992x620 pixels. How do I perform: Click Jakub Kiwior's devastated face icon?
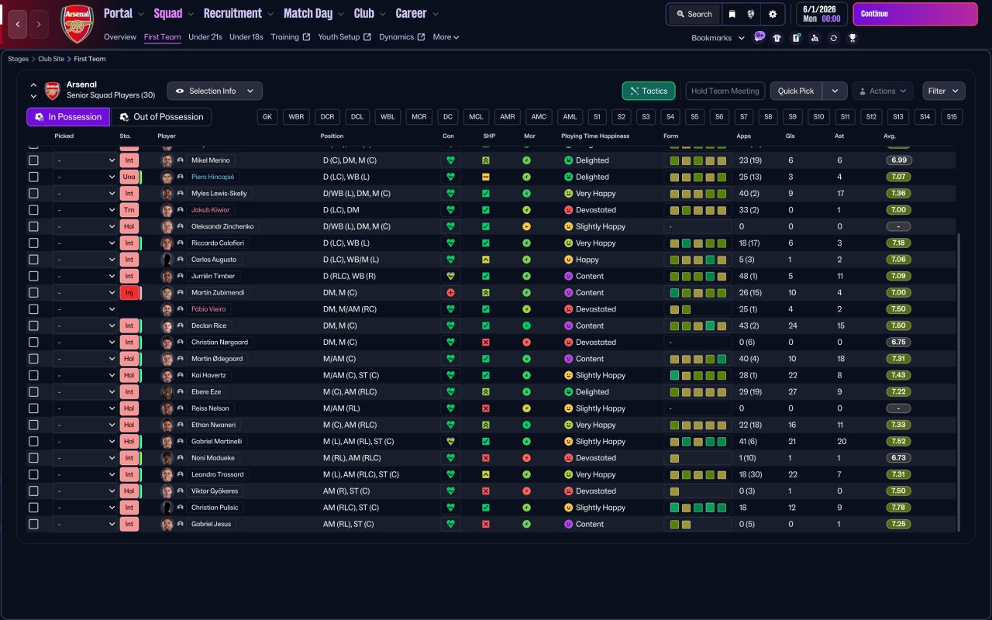click(568, 210)
